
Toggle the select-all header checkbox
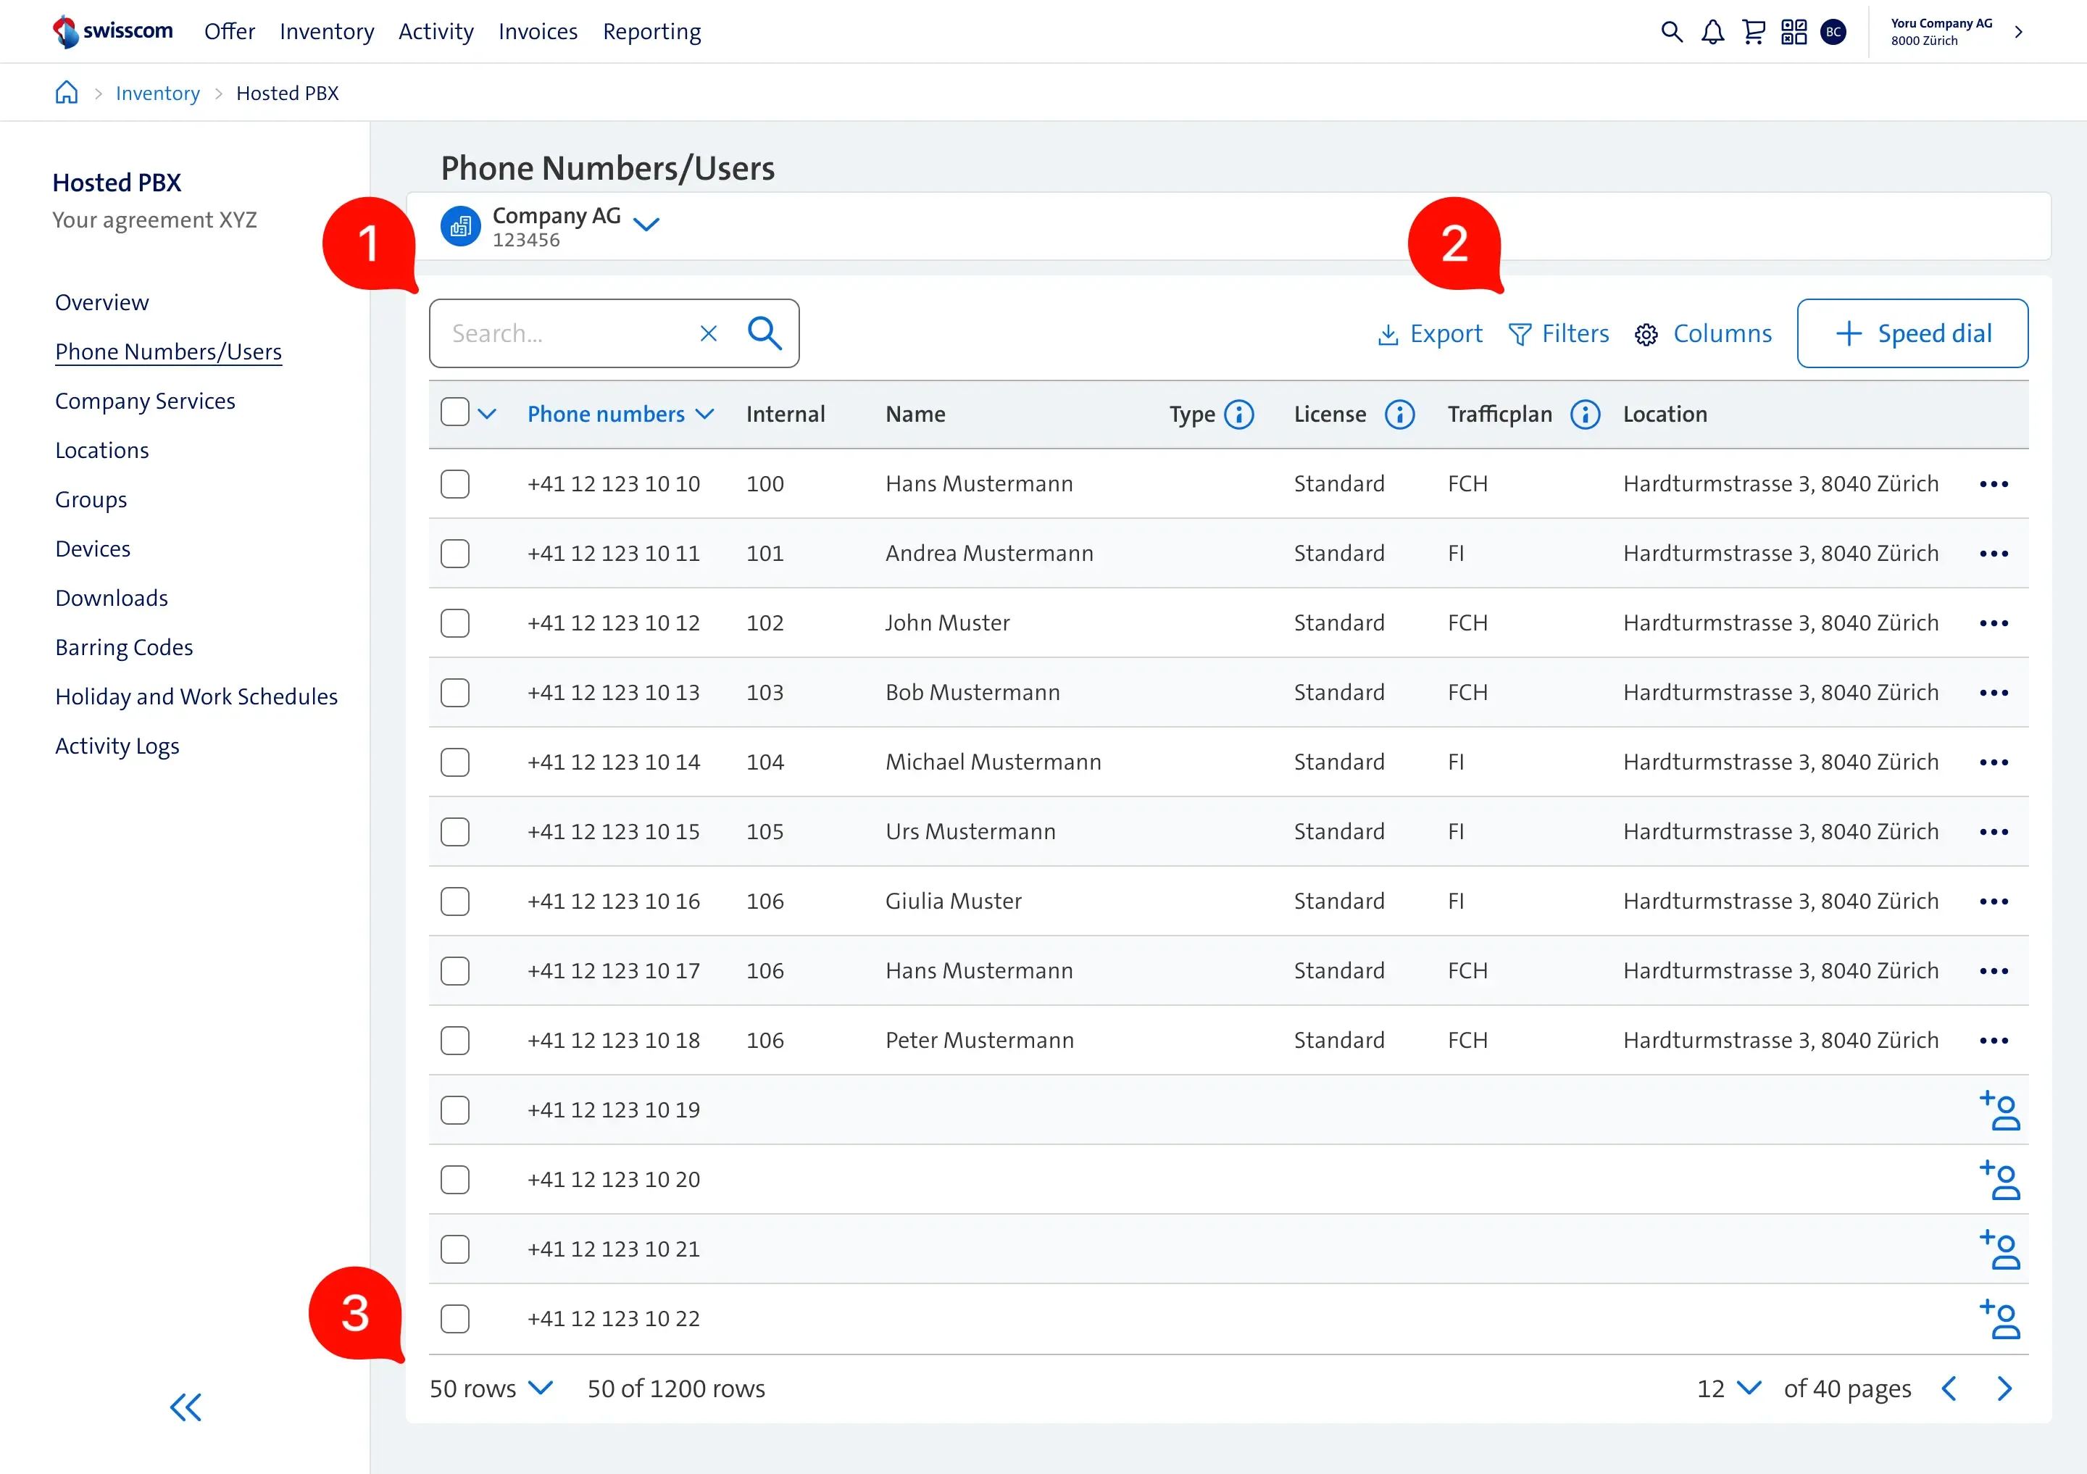pos(454,412)
